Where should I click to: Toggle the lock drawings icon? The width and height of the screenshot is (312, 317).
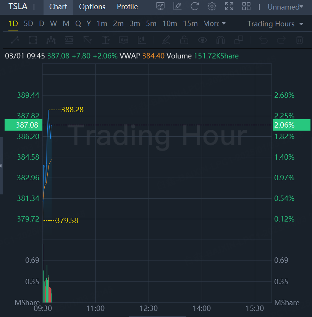tap(184, 40)
